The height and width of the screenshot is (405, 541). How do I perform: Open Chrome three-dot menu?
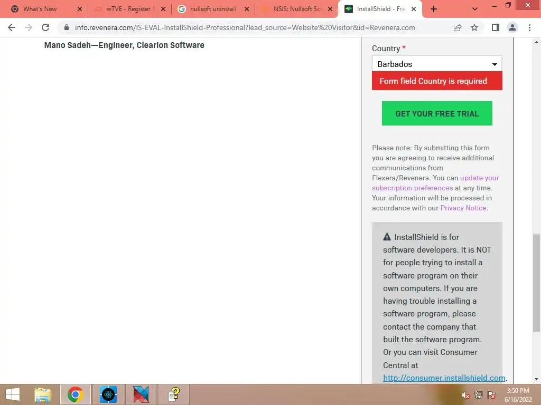(529, 27)
